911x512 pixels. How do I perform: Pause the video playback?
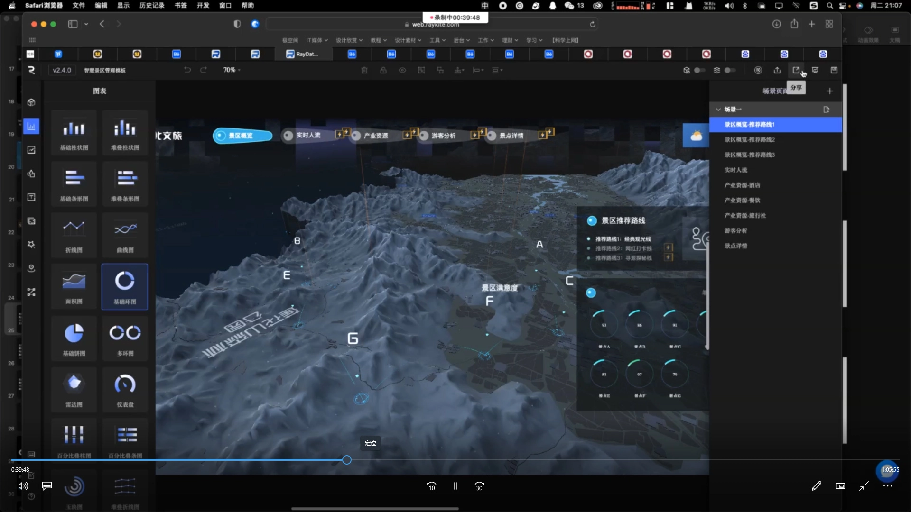(x=455, y=486)
